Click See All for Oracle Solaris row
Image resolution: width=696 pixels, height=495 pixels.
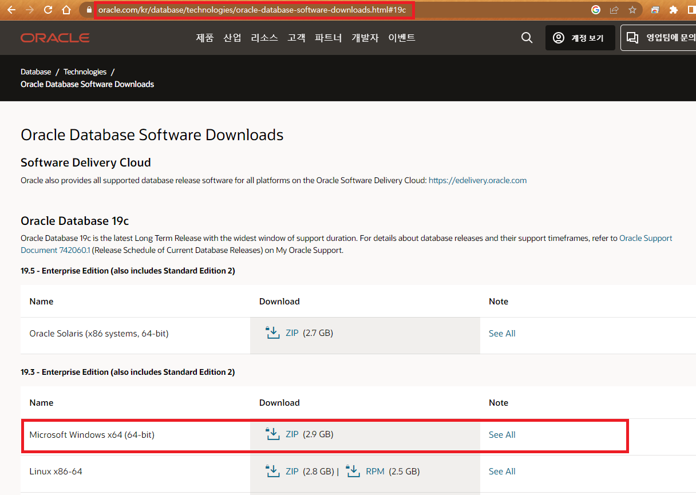click(502, 333)
